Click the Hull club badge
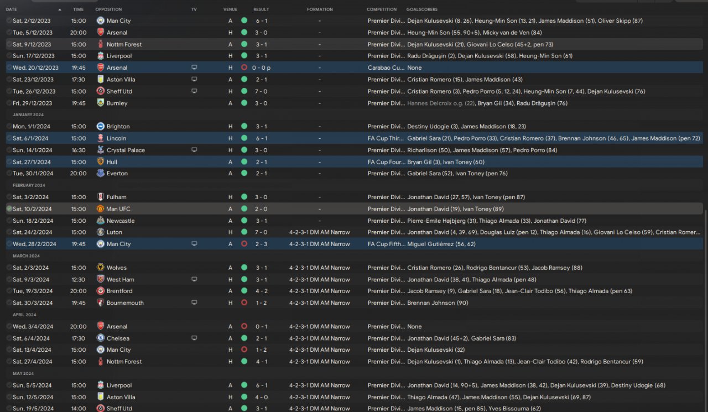Screen dimensions: 708x412 [x=101, y=162]
